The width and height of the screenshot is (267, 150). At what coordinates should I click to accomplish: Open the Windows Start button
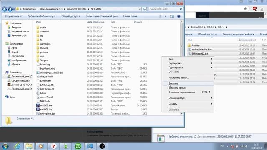click(x=5, y=146)
